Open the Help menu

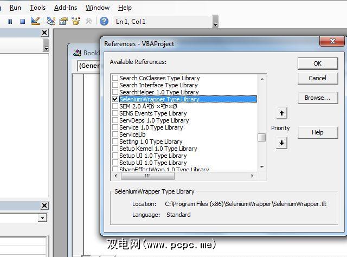pyautogui.click(x=125, y=8)
